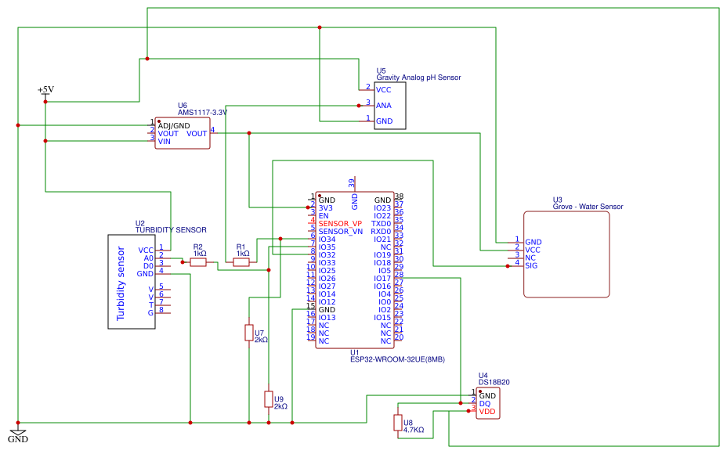
Task: Click the IO32 pin label
Action: (x=327, y=255)
